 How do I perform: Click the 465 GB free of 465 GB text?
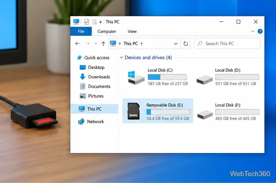point(235,119)
